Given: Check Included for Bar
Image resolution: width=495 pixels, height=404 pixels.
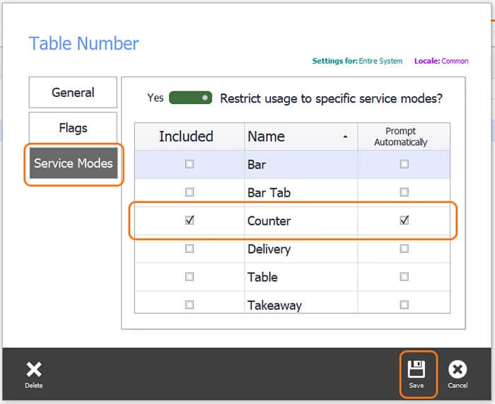Looking at the screenshot, I should pos(190,164).
